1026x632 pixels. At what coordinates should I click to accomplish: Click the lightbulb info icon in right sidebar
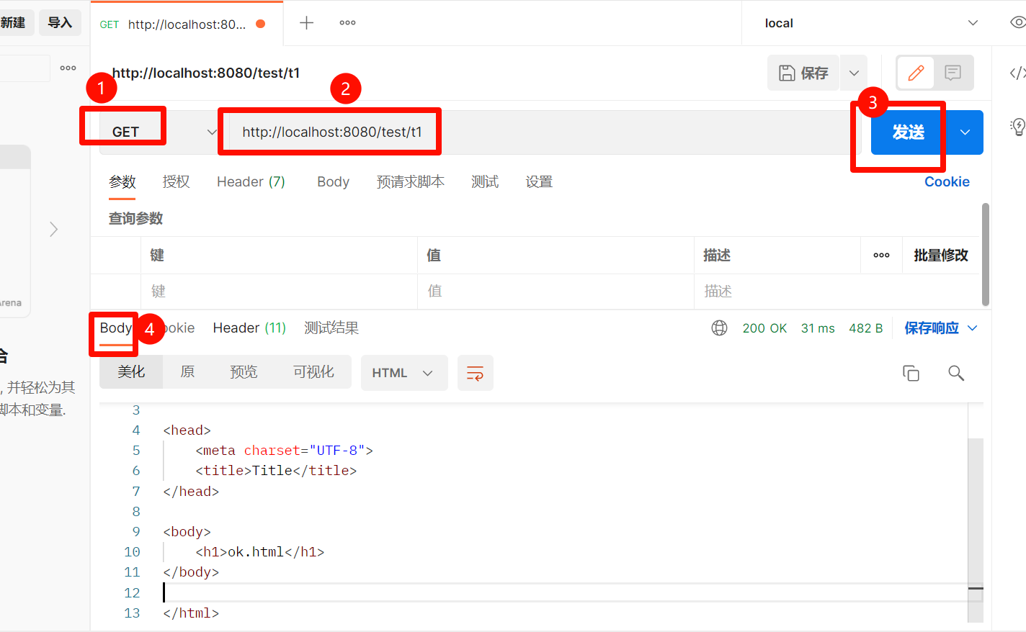1017,127
